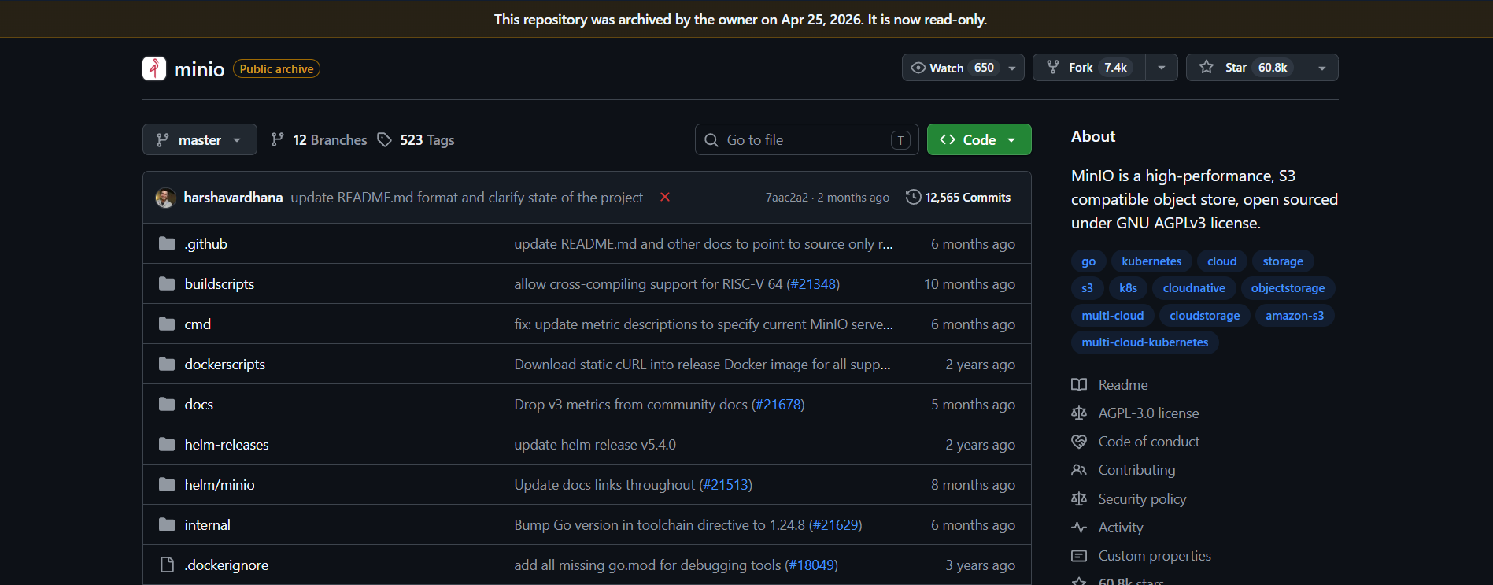The height and width of the screenshot is (585, 1493).
Task: Select the objectstorage topic tag
Action: tap(1288, 288)
